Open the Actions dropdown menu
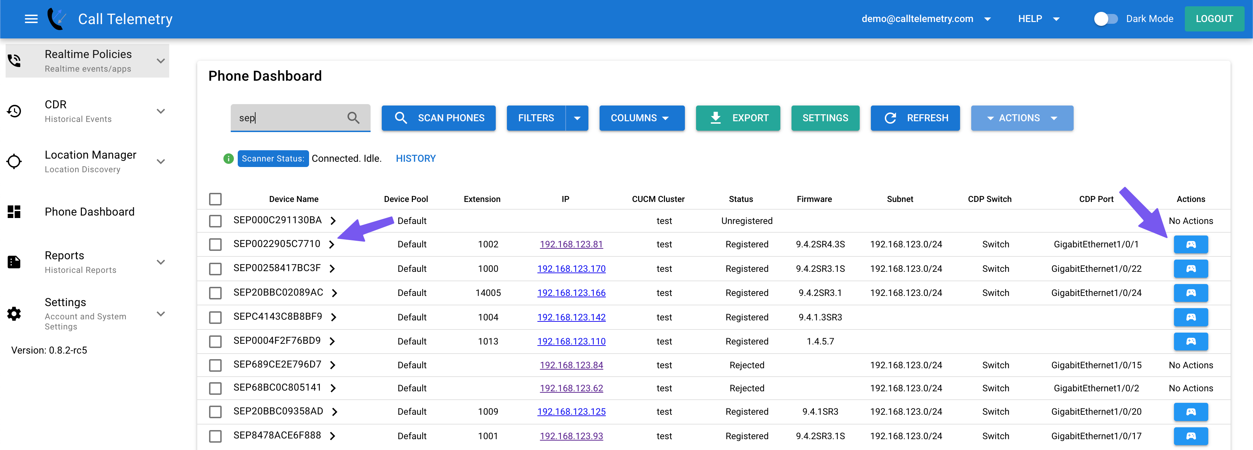This screenshot has height=450, width=1253. tap(1022, 118)
